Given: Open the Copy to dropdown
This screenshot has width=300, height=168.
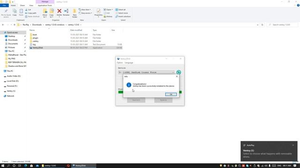Looking at the screenshot, I should [52, 14].
